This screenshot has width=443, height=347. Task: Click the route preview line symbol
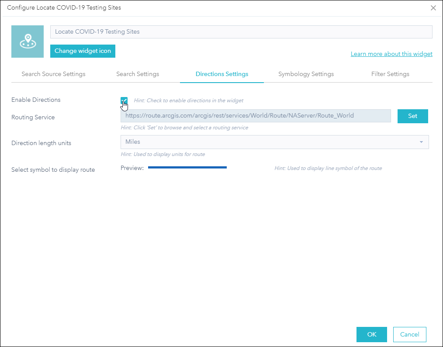[x=187, y=167]
